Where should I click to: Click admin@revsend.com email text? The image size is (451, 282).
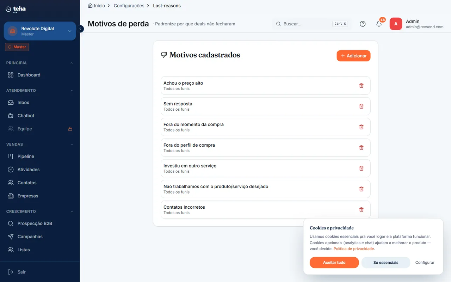point(425,27)
